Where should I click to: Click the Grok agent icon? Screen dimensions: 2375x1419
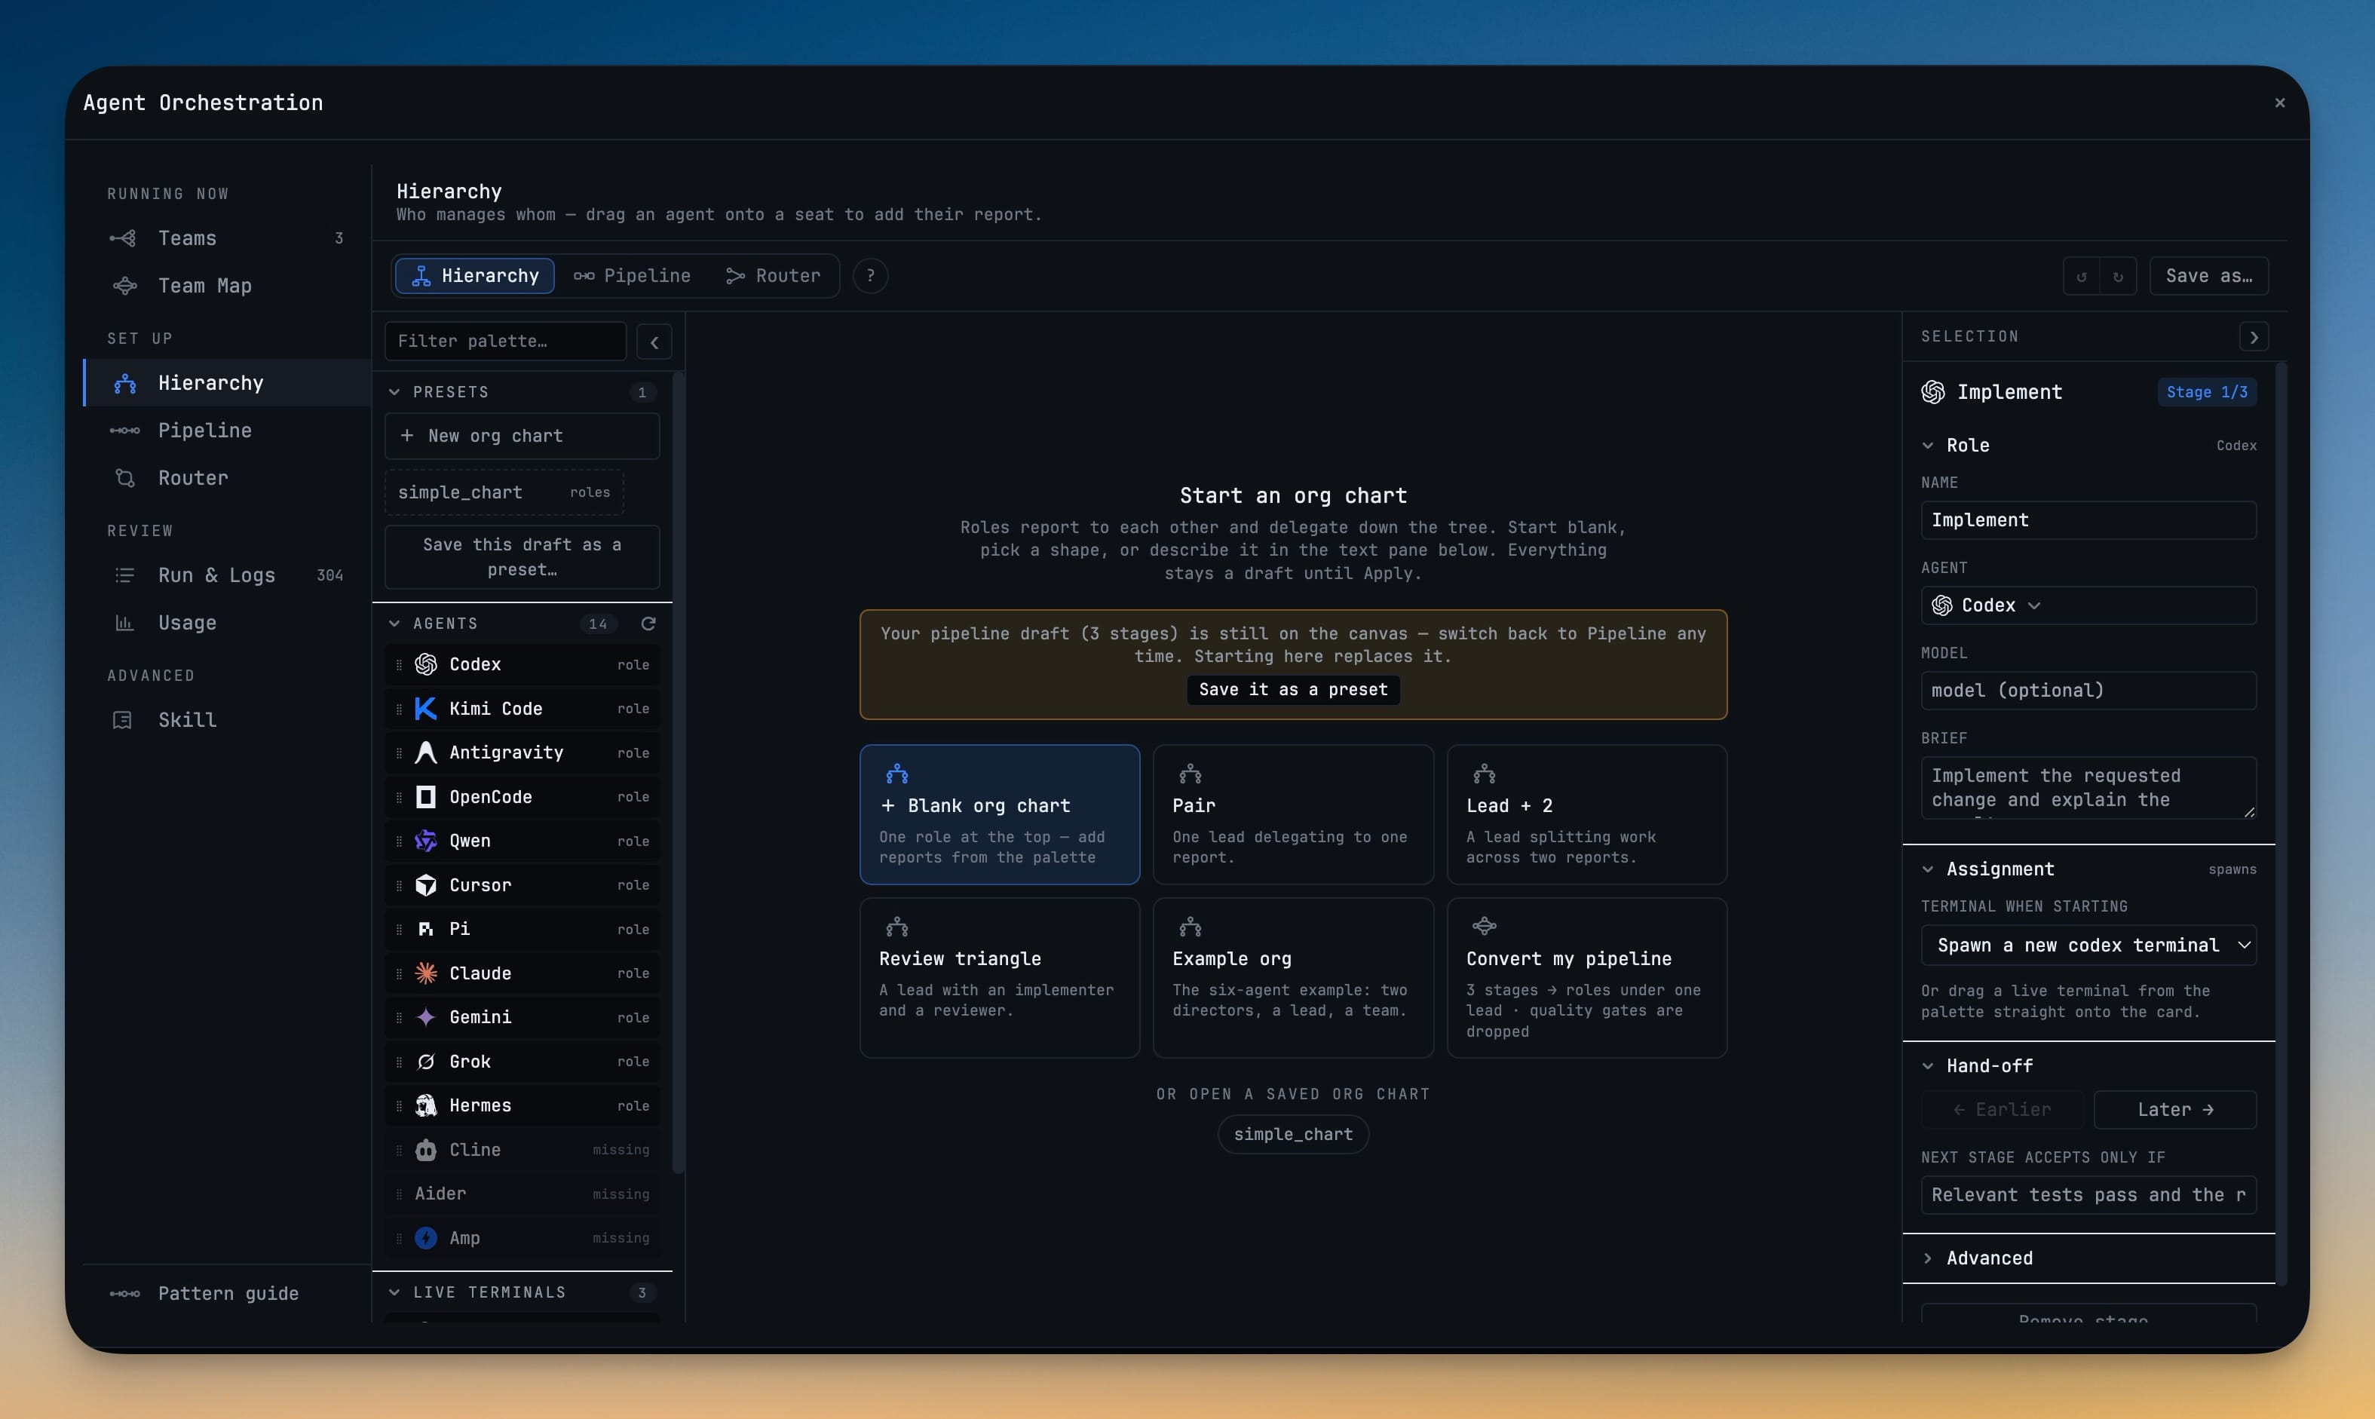[x=425, y=1062]
